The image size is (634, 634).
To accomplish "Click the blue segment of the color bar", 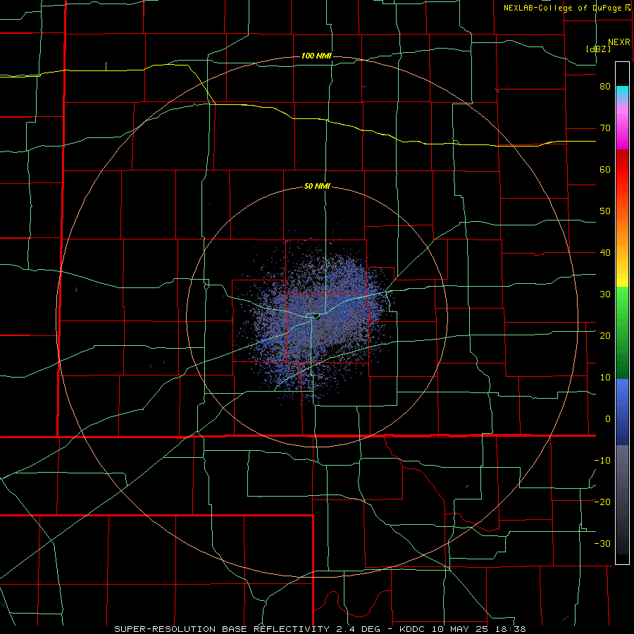I will coord(622,411).
